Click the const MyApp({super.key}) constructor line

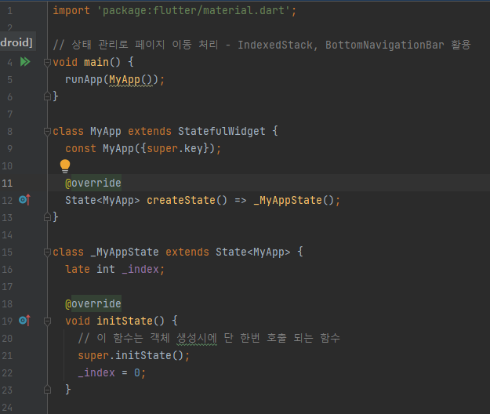click(143, 148)
